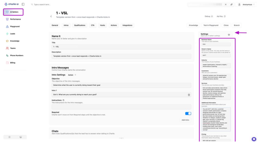The width and height of the screenshot is (259, 145).
Task: Toggle the Debug option
Action: [x=209, y=16]
